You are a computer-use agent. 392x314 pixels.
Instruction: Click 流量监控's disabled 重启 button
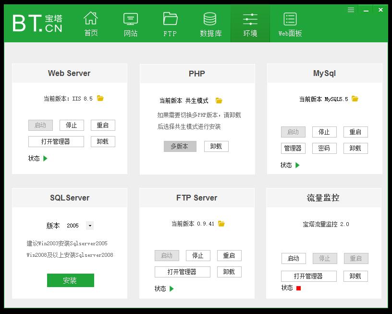[x=356, y=258]
